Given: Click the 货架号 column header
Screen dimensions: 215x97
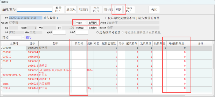Looking at the screenshot, I should click(x=79, y=44).
